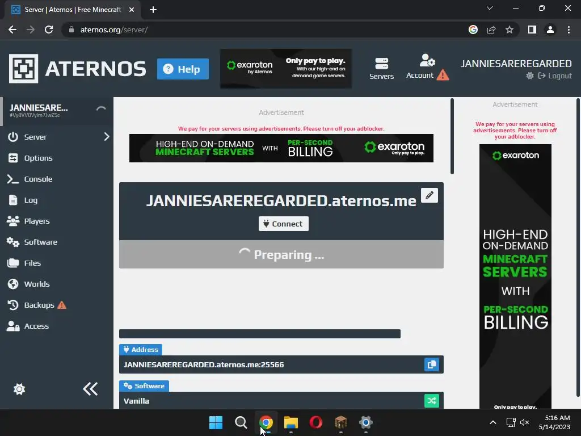Switch software with the green shuffle icon

point(432,401)
